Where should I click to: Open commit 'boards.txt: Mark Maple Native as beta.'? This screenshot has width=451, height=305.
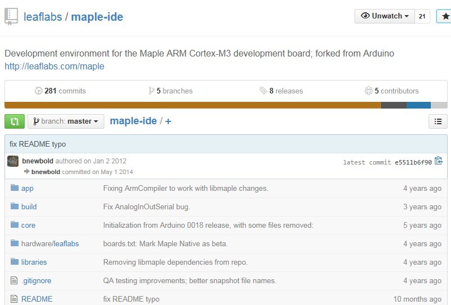[165, 243]
